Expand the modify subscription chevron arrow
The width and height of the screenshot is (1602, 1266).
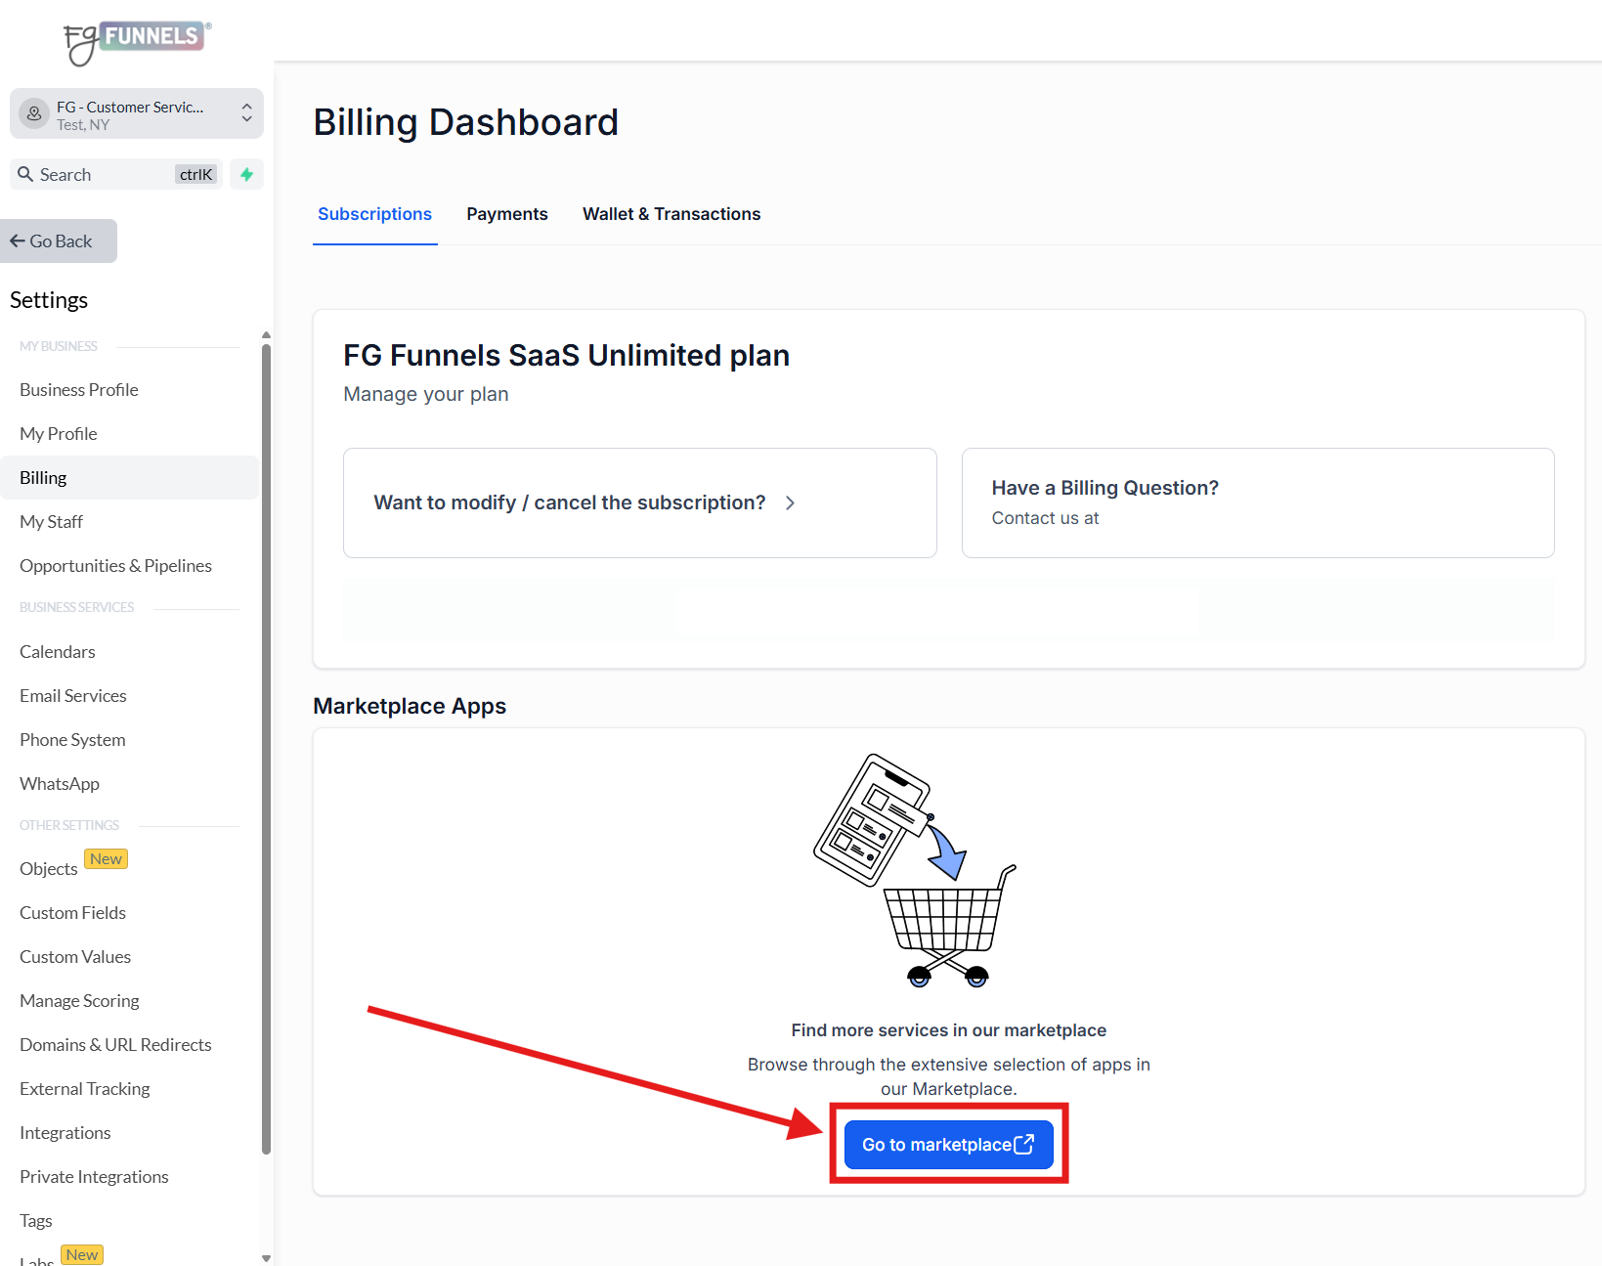tap(790, 502)
